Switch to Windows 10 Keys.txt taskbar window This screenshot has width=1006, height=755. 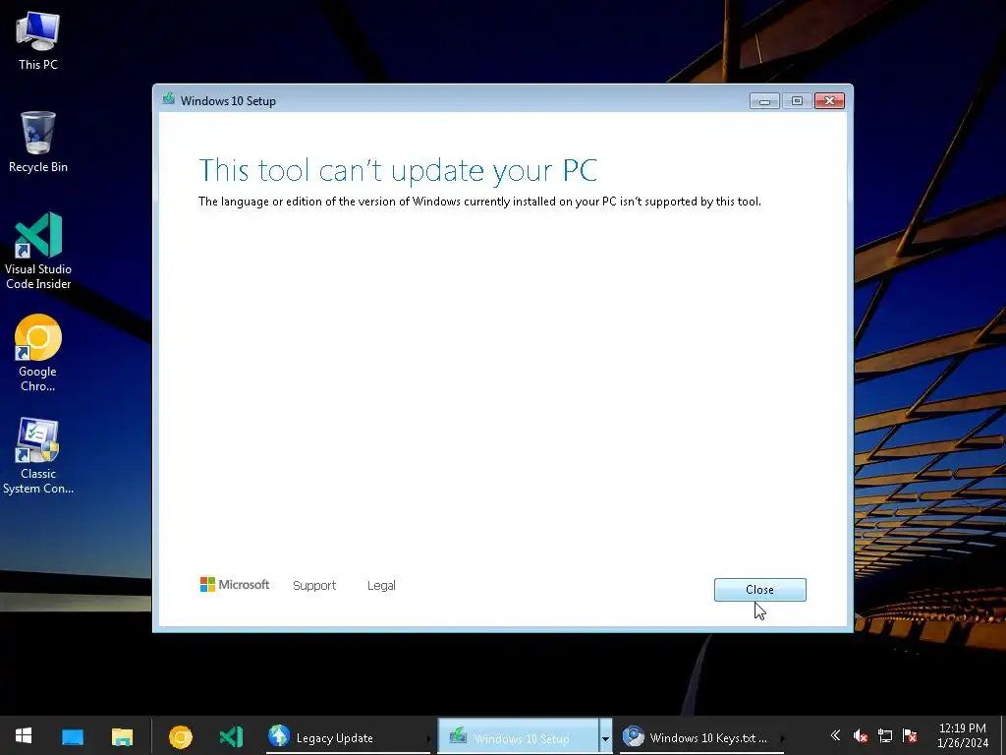(x=701, y=736)
